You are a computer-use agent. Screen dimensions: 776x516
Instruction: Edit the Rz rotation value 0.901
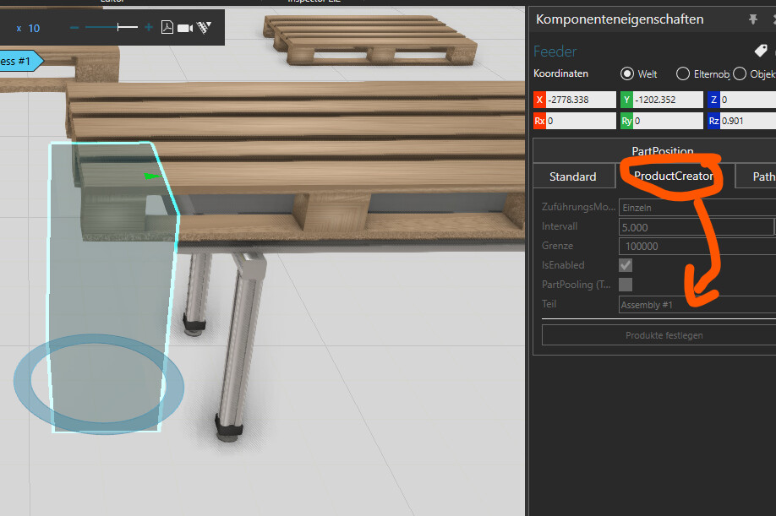(x=748, y=121)
